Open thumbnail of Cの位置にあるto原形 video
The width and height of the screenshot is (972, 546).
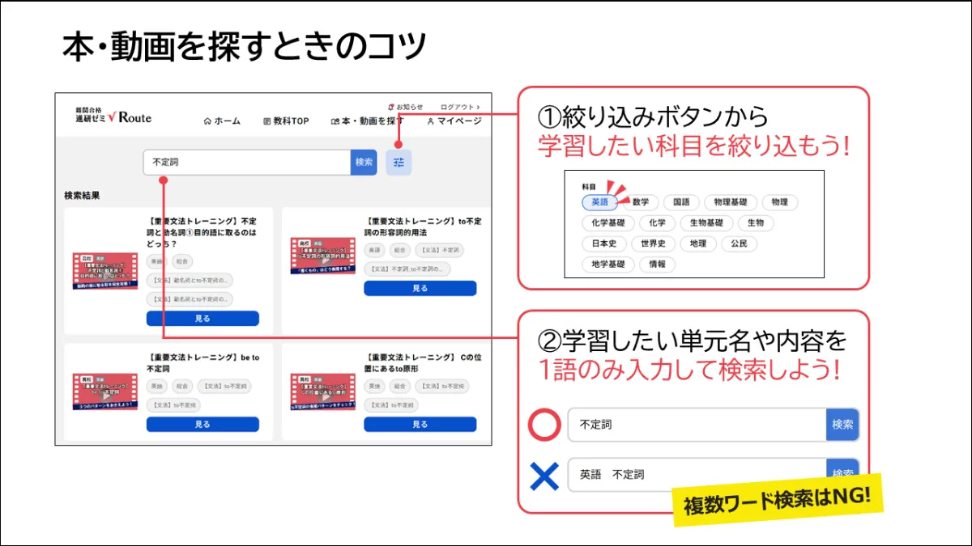tap(323, 393)
